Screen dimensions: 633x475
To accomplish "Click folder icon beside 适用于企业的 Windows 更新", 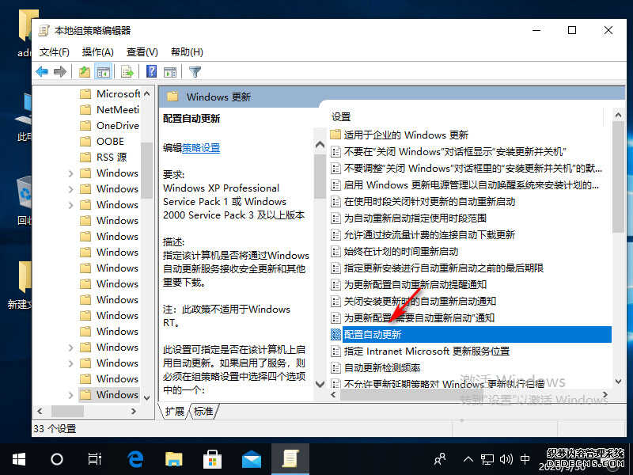I will click(335, 134).
